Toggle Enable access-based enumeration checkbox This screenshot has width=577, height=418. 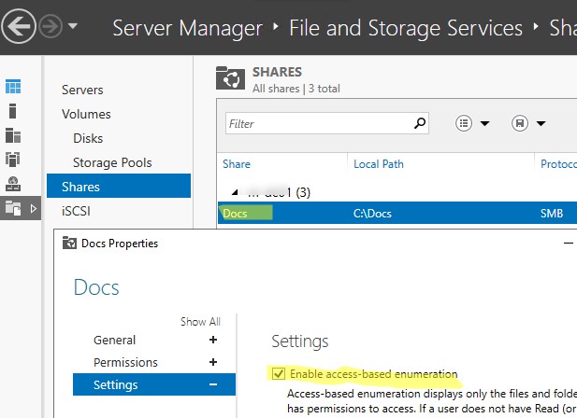coord(278,374)
